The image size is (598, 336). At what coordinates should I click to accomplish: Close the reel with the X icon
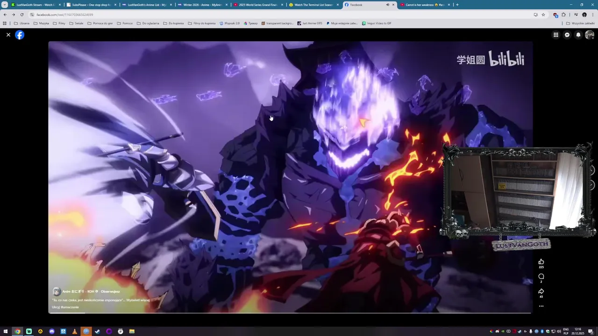(x=8, y=35)
